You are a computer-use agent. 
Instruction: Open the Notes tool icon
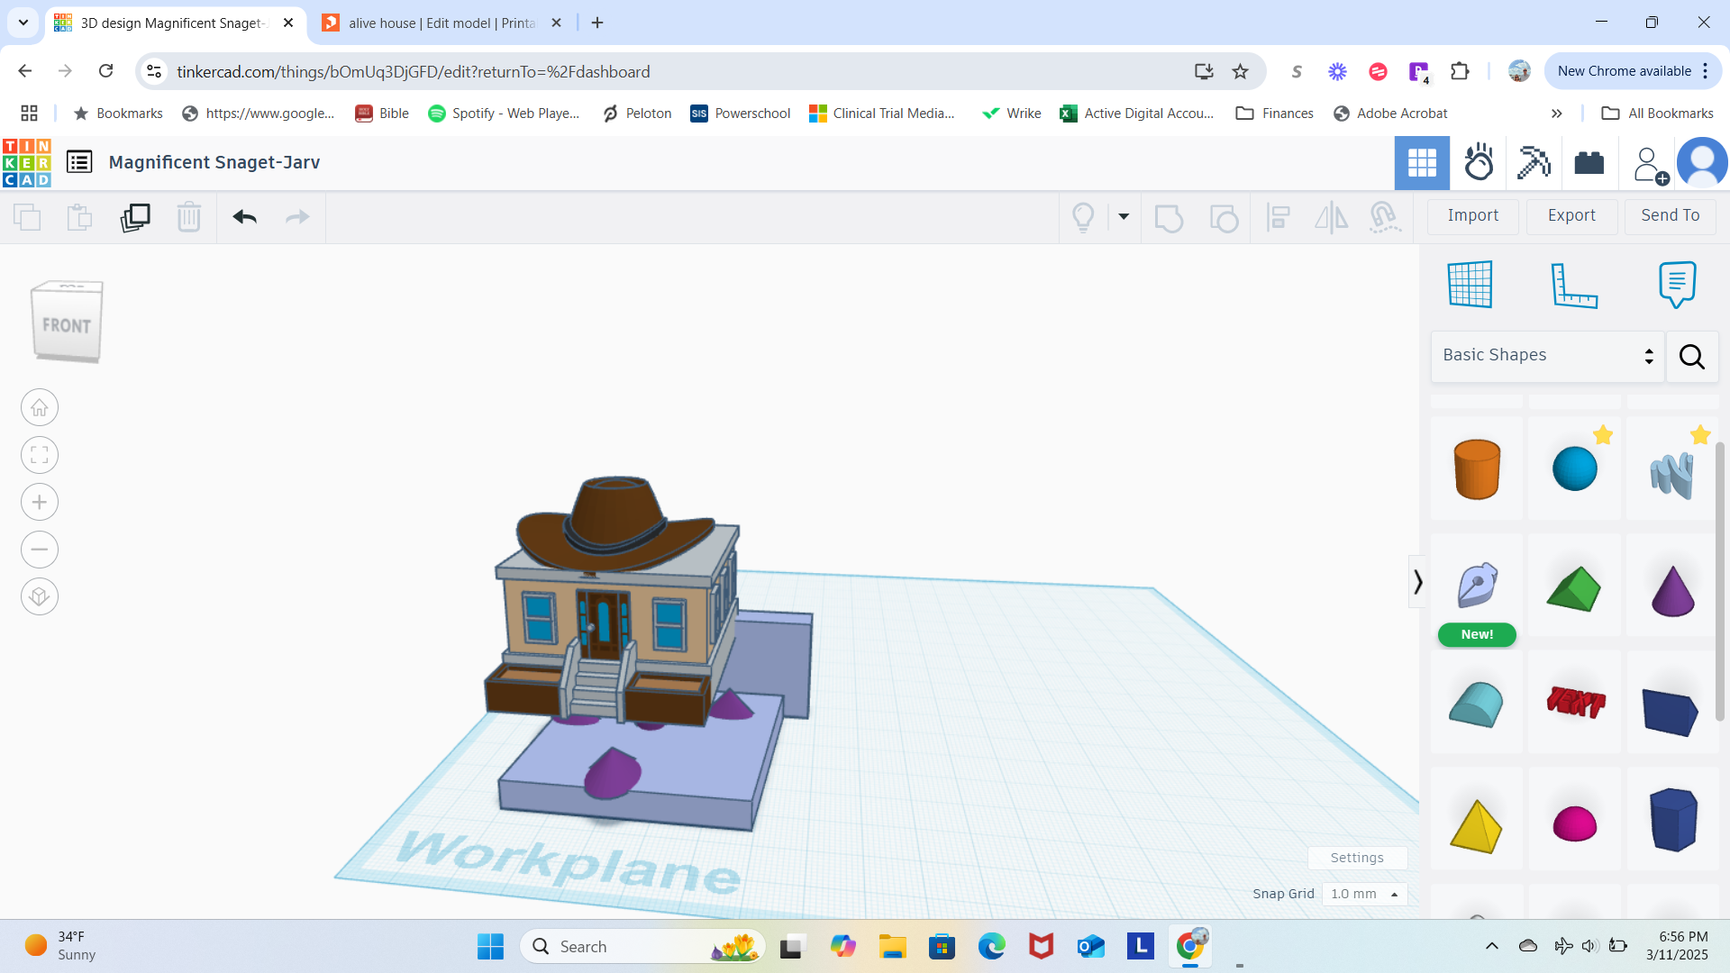pos(1677,284)
